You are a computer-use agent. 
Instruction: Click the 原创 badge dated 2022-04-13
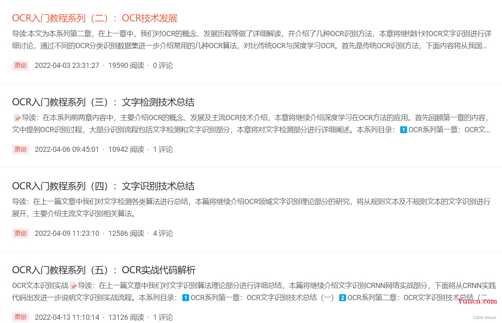click(x=21, y=317)
